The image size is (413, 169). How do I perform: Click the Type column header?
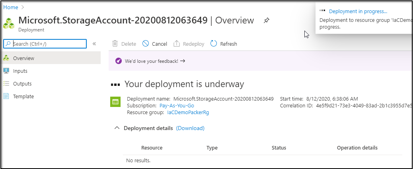[x=212, y=148]
